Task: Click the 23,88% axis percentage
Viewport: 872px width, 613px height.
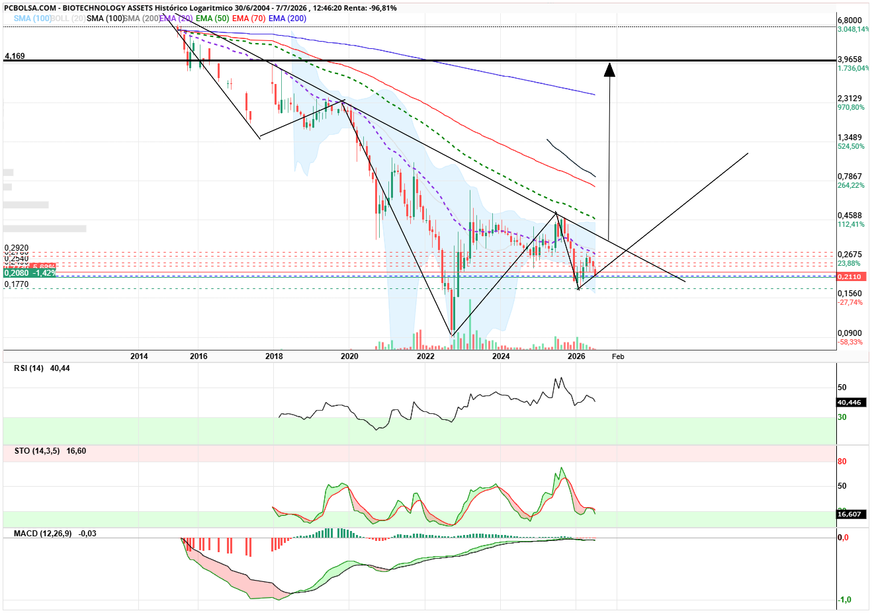Action: [x=850, y=263]
